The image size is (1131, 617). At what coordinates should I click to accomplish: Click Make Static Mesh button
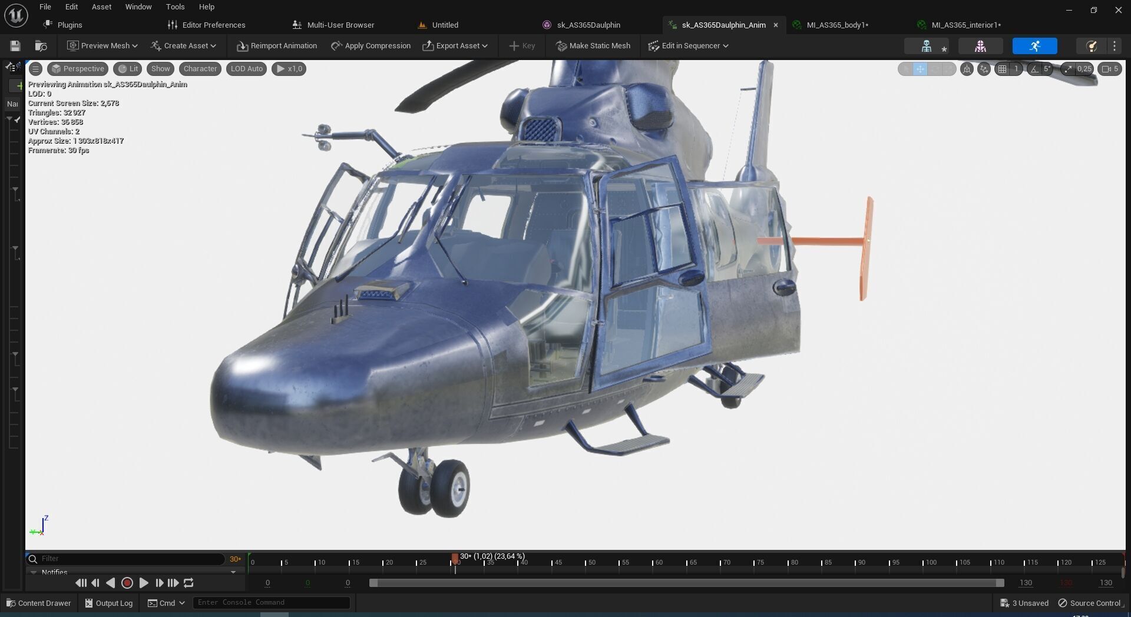click(593, 46)
